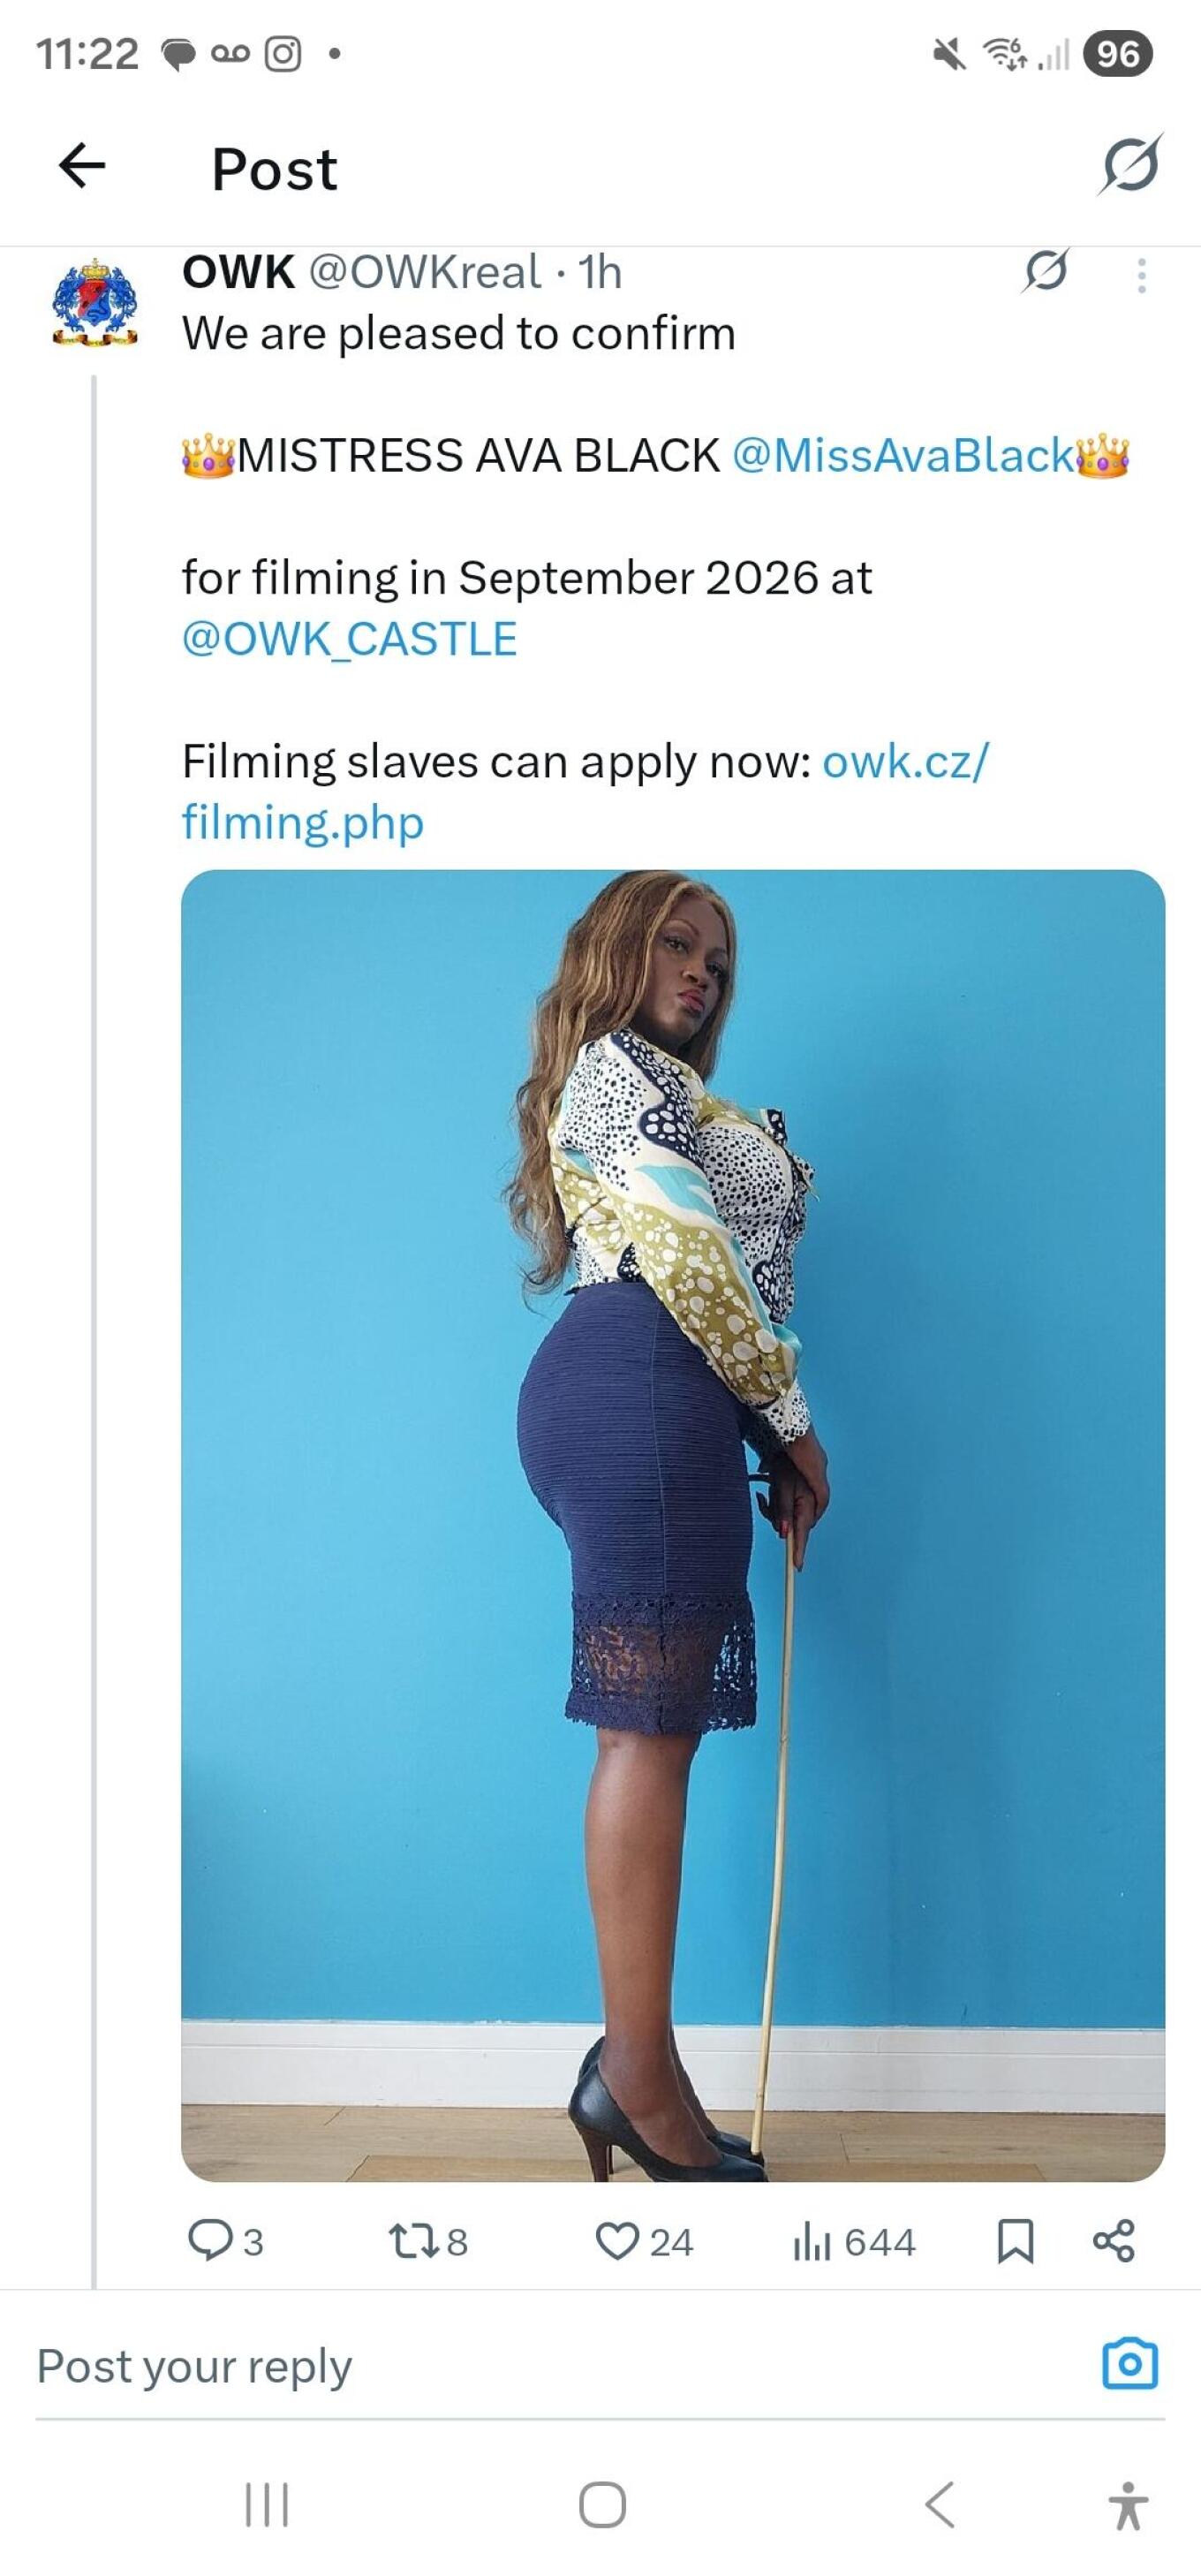Open the post image full screen
The width and height of the screenshot is (1201, 2576).
coord(672,1525)
